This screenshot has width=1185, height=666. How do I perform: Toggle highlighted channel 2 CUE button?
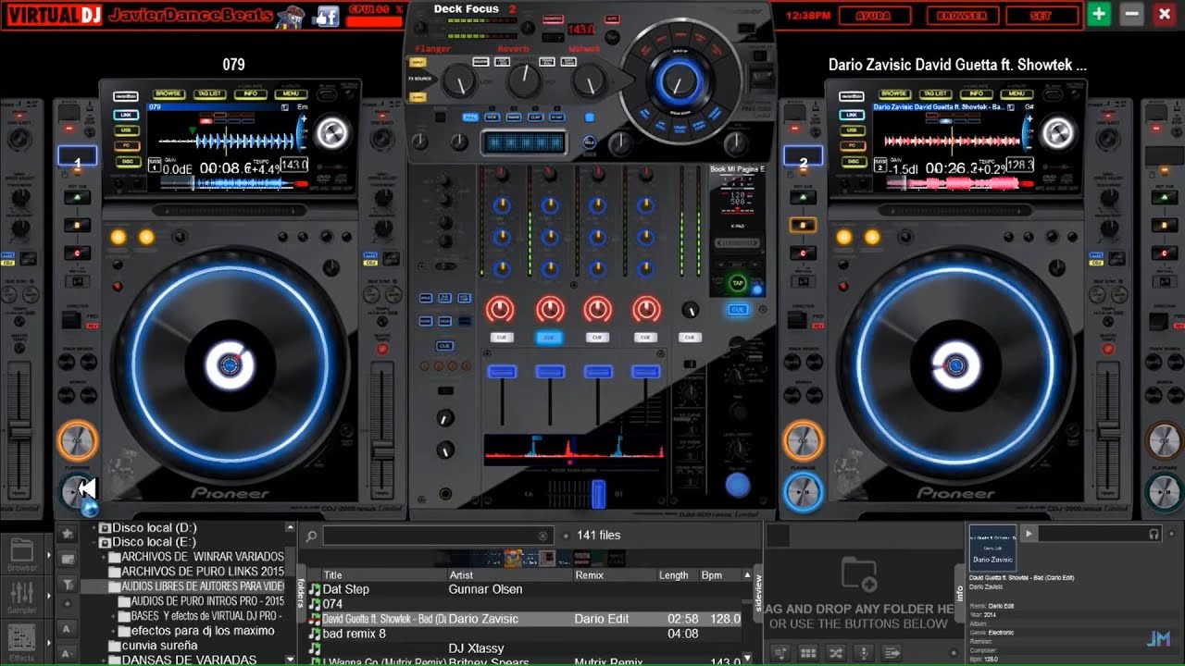[550, 338]
